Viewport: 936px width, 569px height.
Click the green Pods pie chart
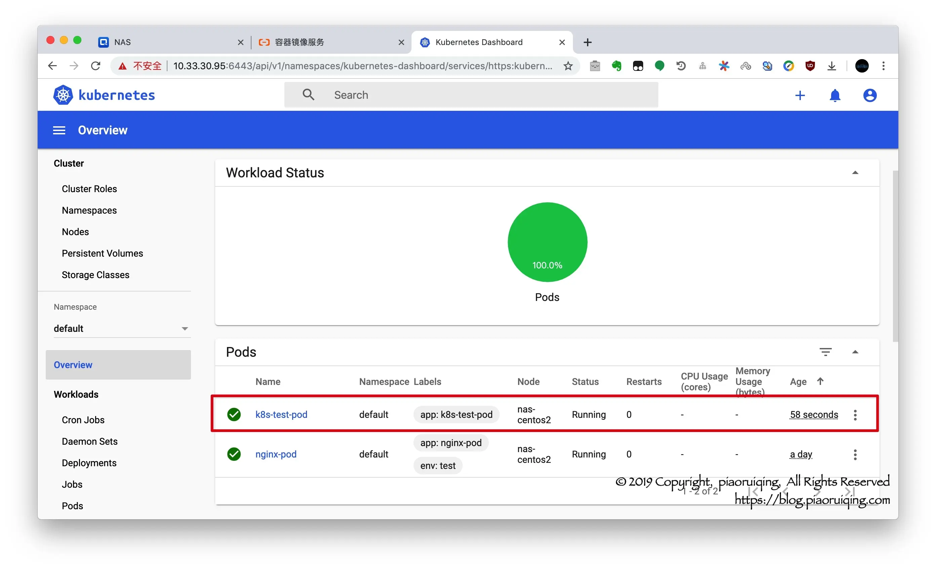[x=547, y=242]
